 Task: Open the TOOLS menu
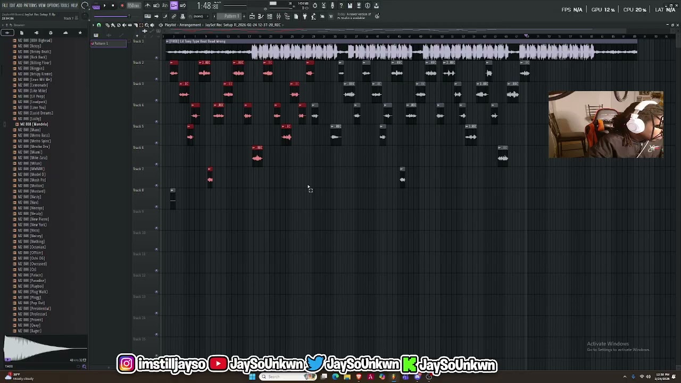click(x=64, y=5)
